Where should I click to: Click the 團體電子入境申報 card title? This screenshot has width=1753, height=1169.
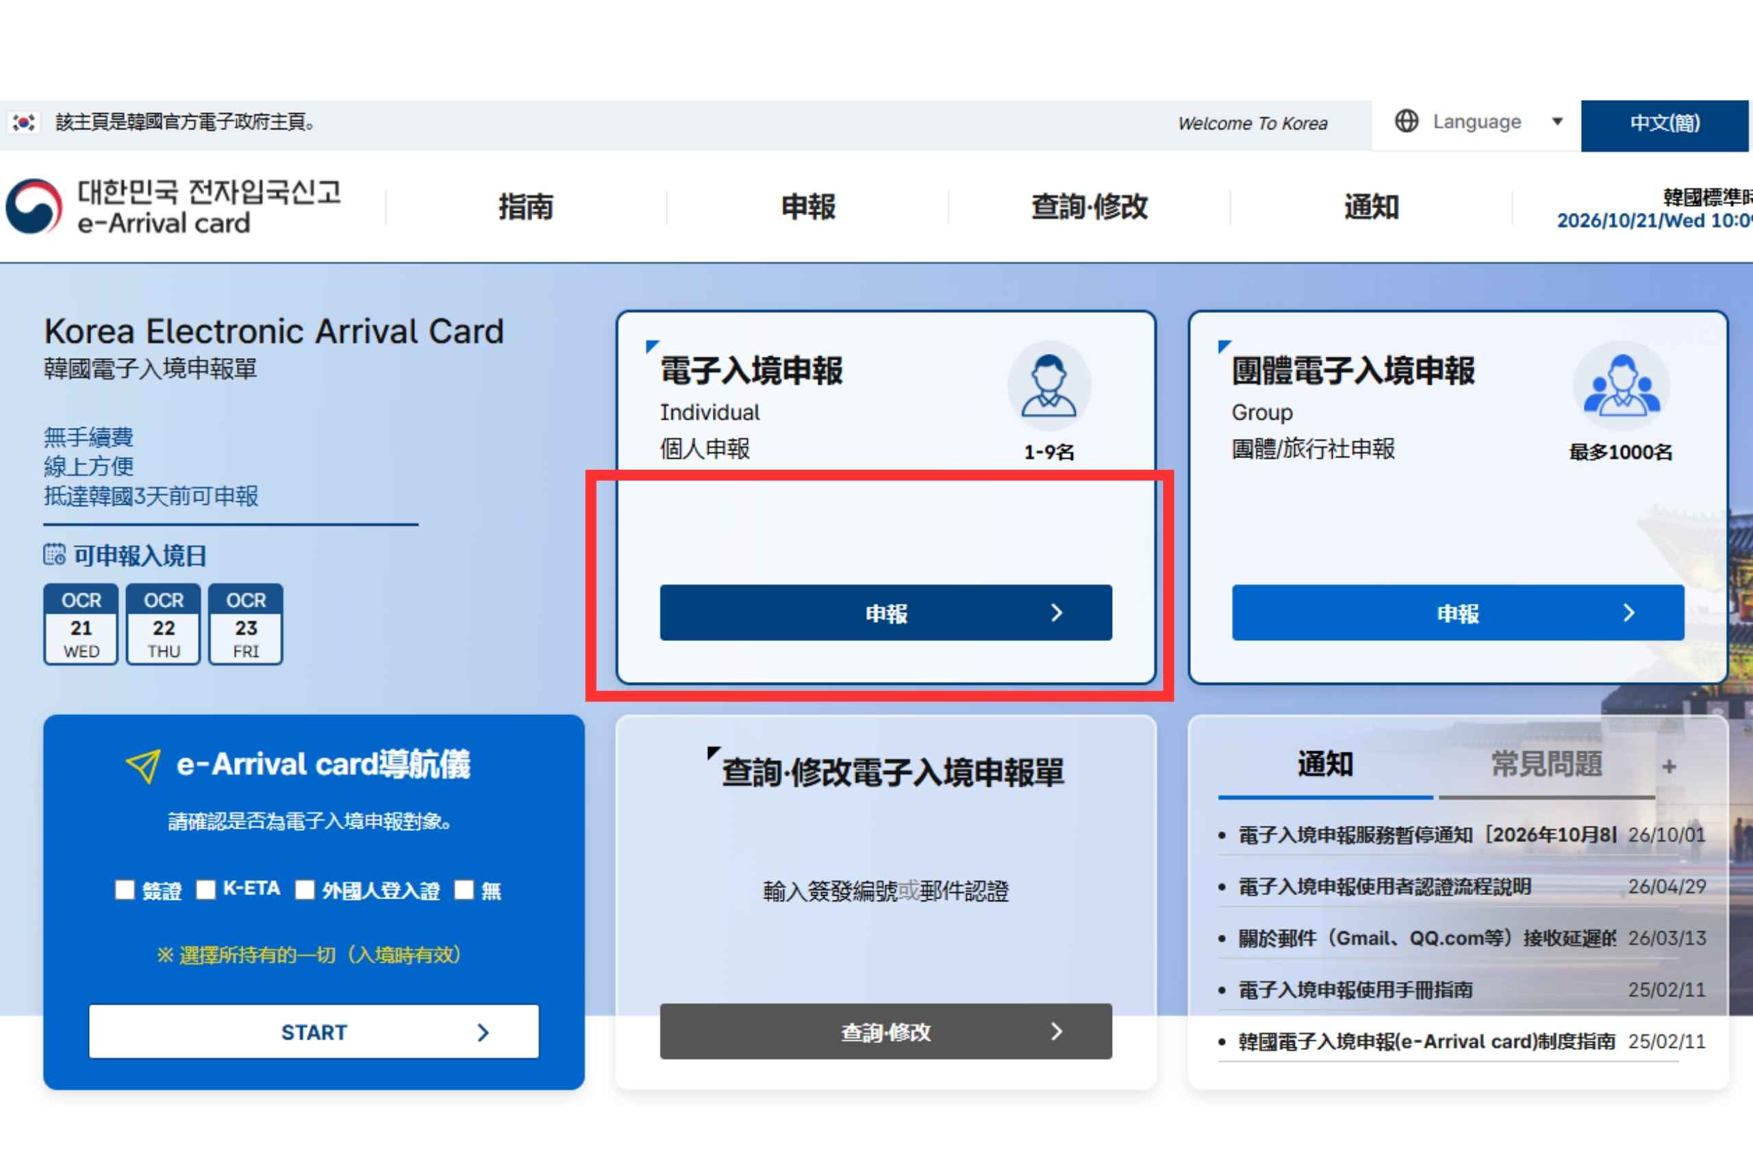(1353, 370)
